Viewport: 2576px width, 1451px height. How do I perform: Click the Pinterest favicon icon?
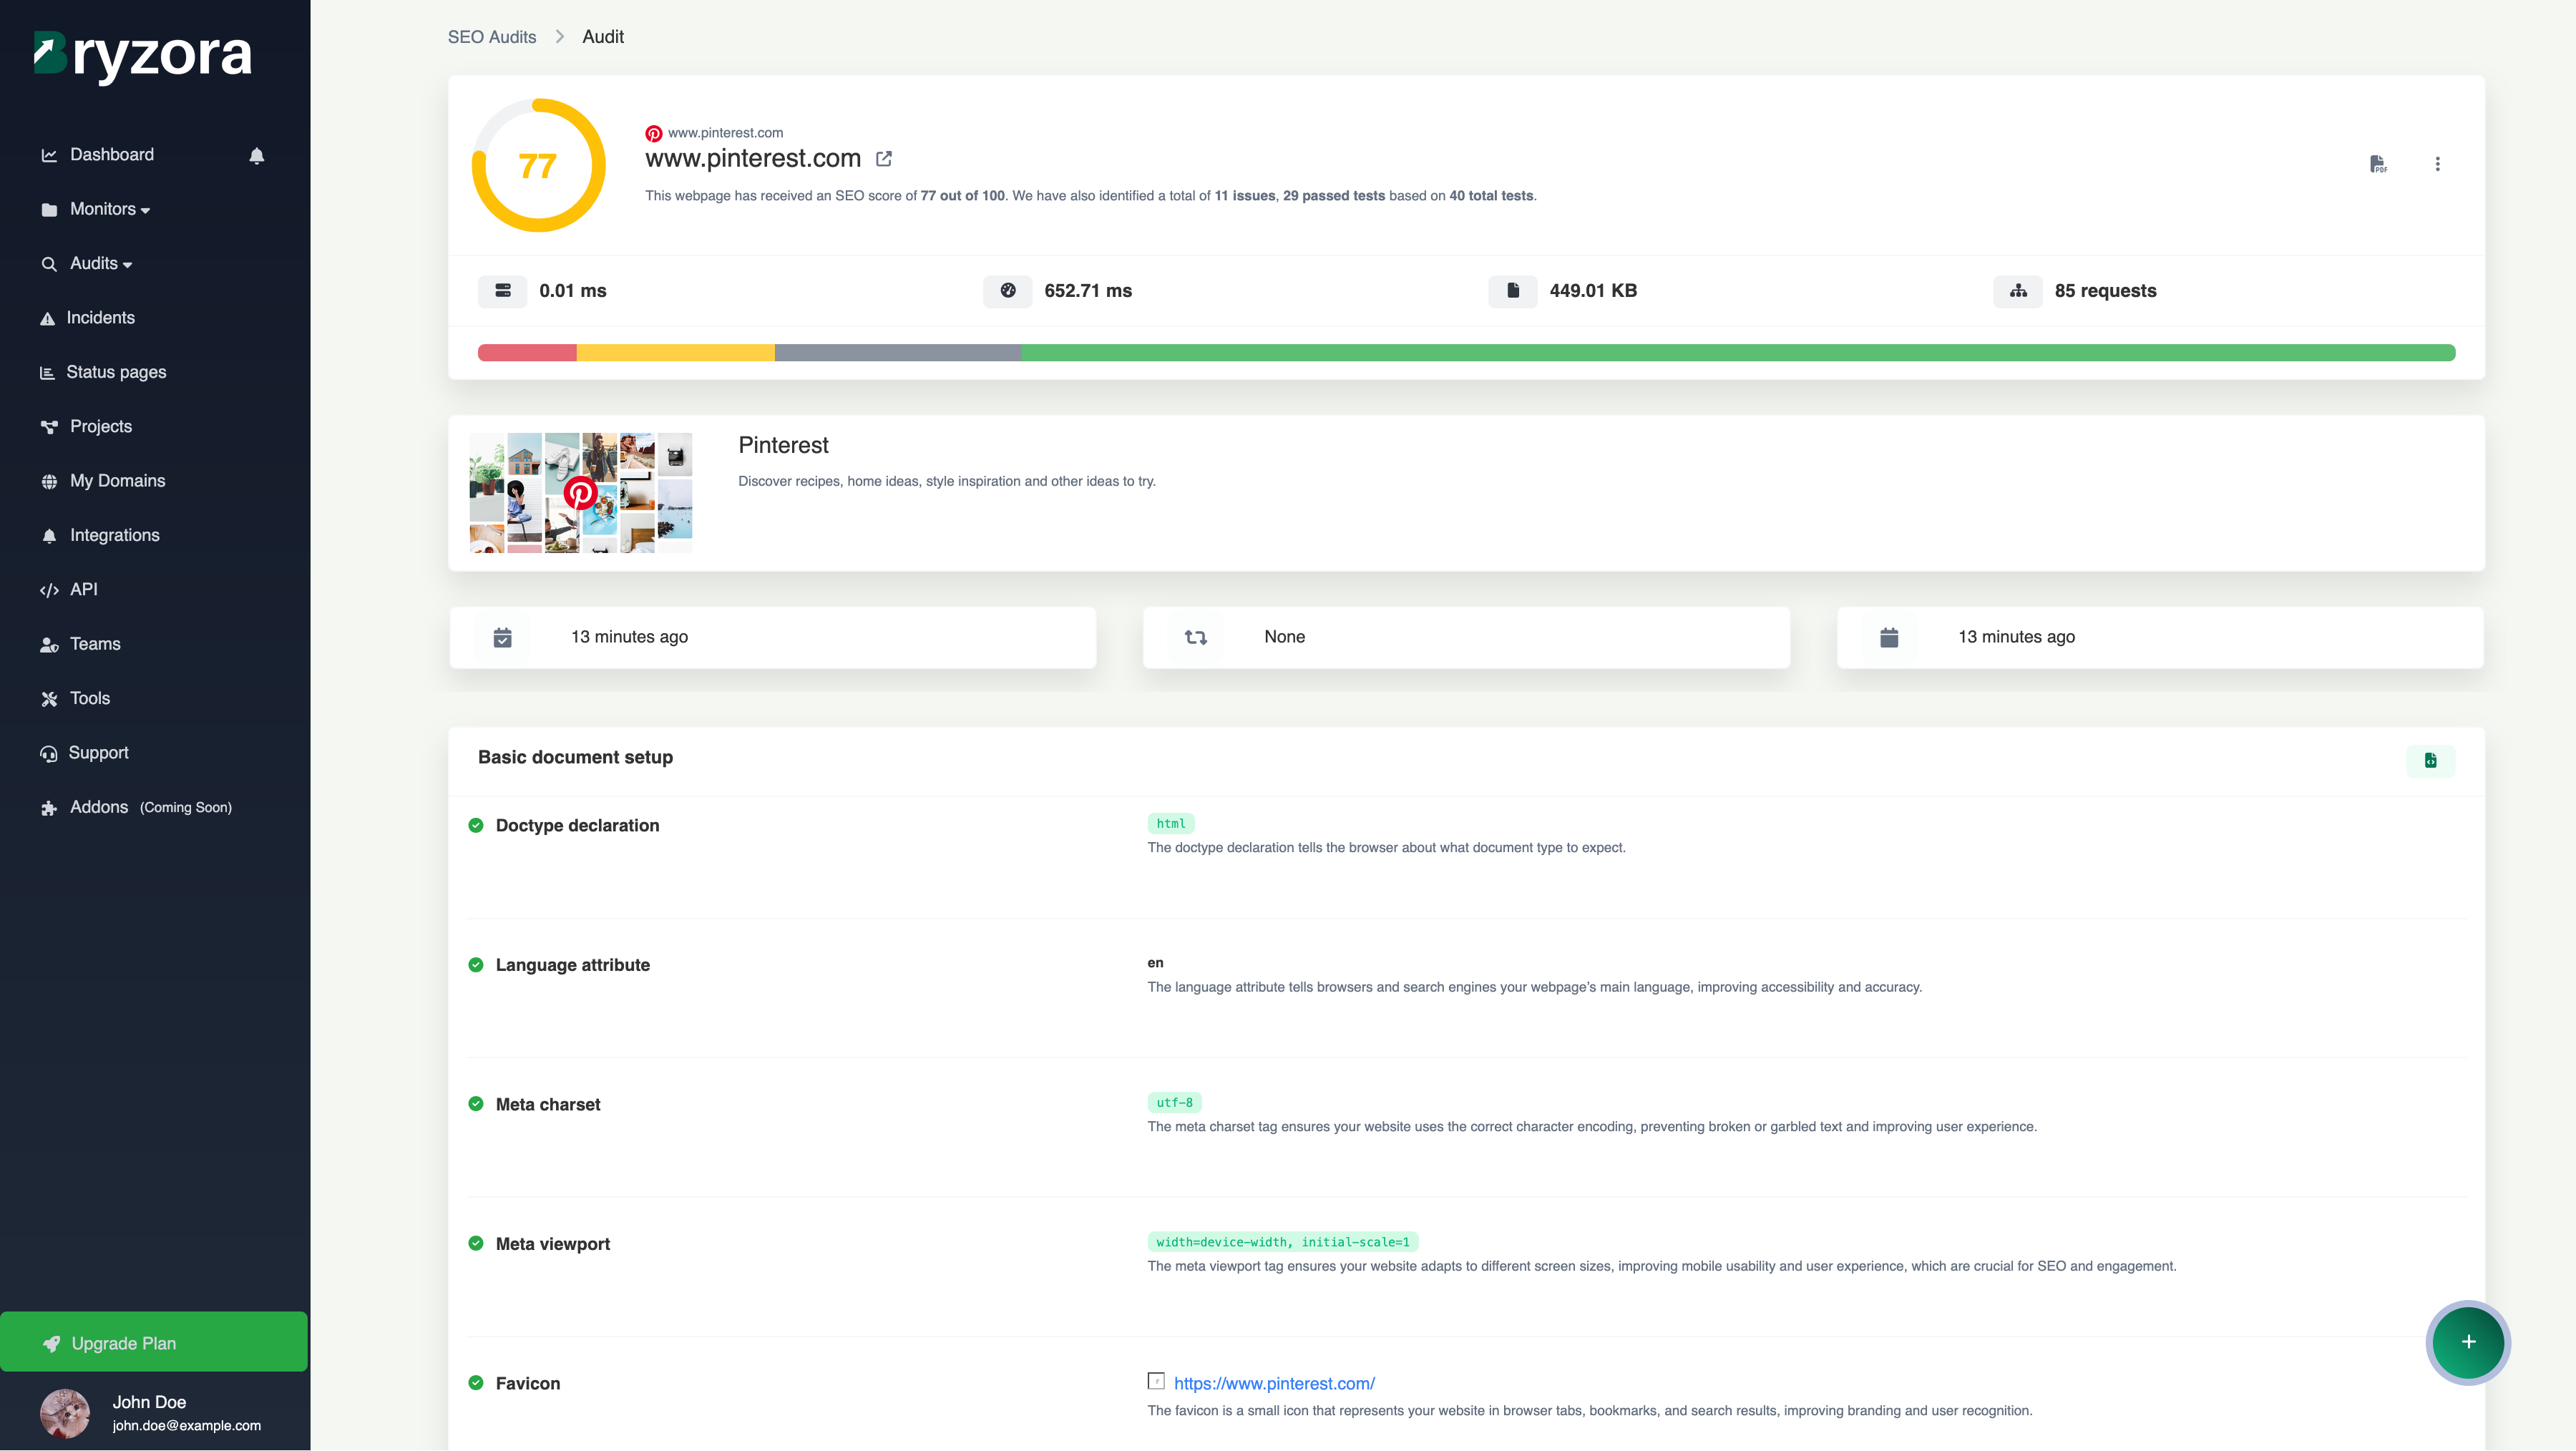tap(653, 133)
